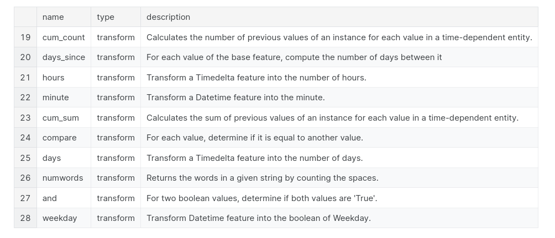Select row index 25
This screenshot has height=238, width=555.
(25, 158)
